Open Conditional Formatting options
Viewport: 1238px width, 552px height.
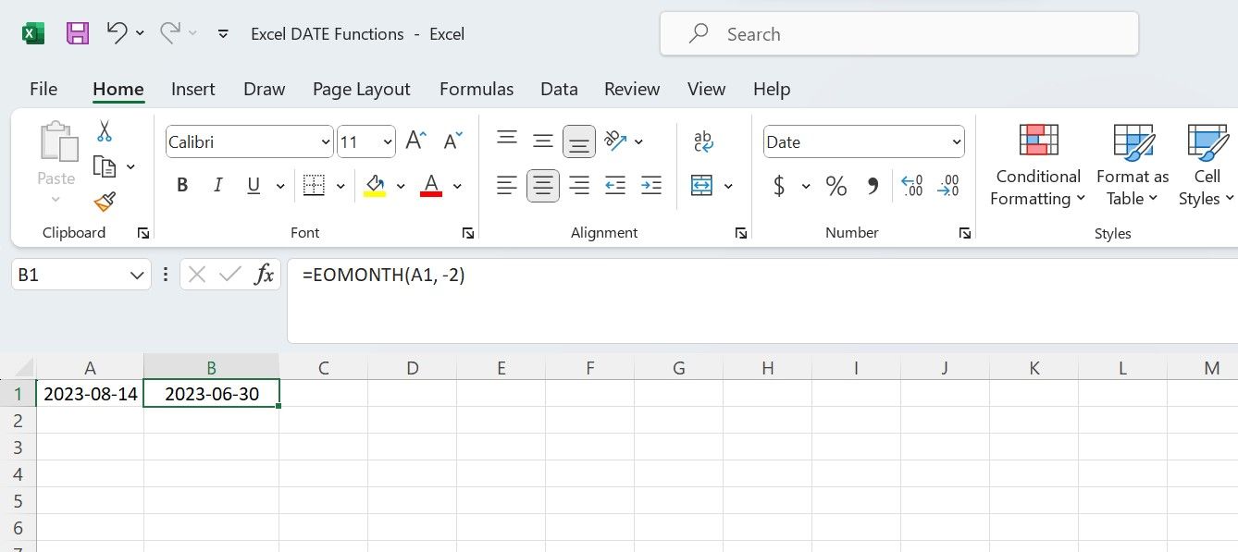(x=1036, y=166)
